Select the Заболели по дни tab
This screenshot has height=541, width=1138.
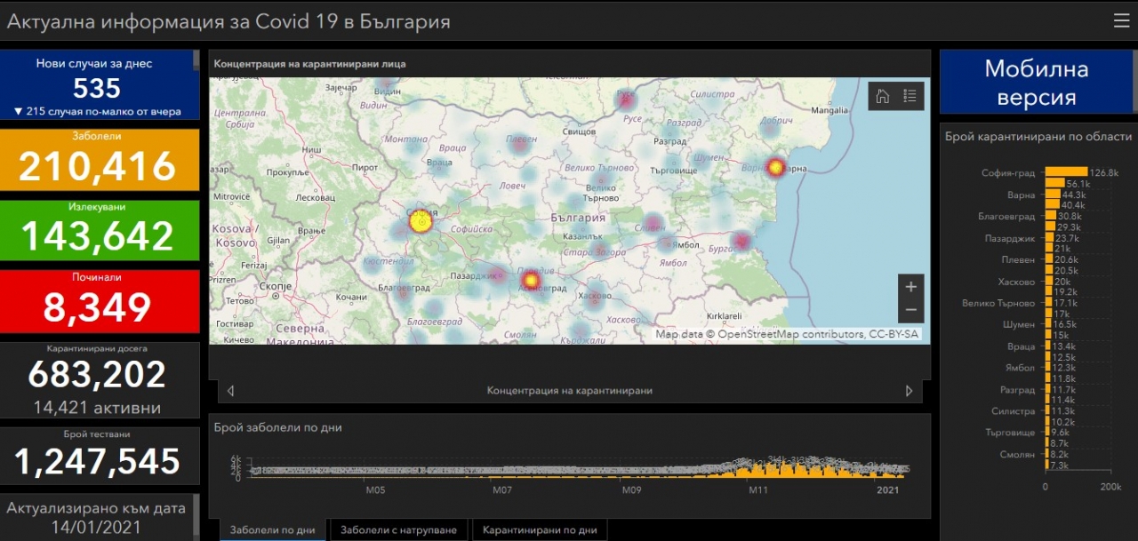272,530
